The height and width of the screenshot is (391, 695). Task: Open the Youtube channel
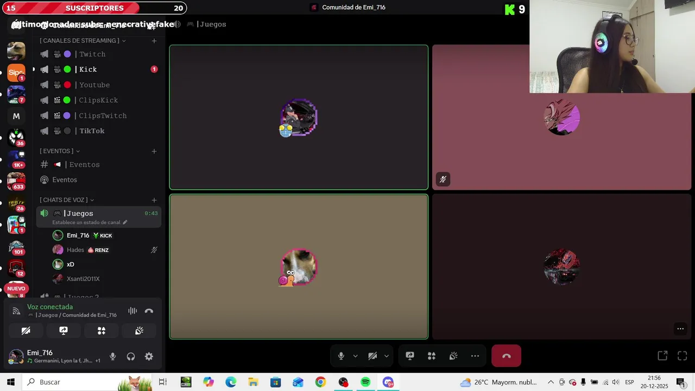click(99, 85)
